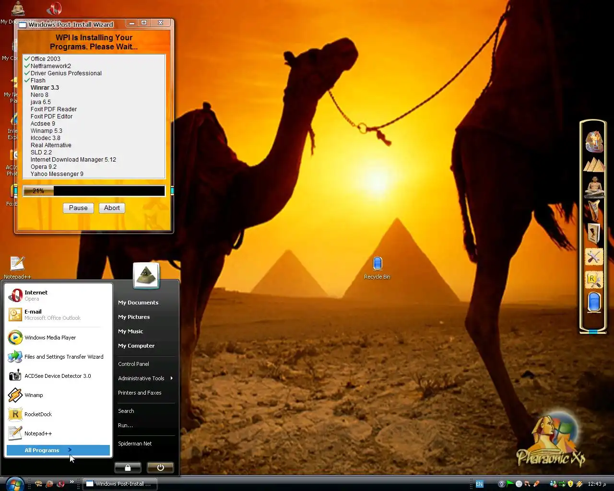Click the yellow security shield tray icon
Viewport: 614px width, 491px height.
pos(570,484)
